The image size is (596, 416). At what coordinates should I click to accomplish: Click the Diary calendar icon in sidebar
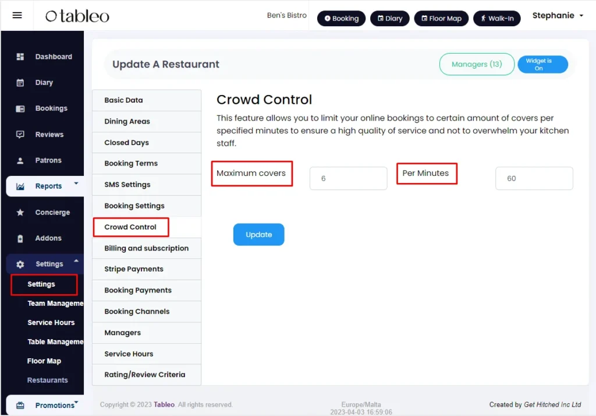(20, 83)
